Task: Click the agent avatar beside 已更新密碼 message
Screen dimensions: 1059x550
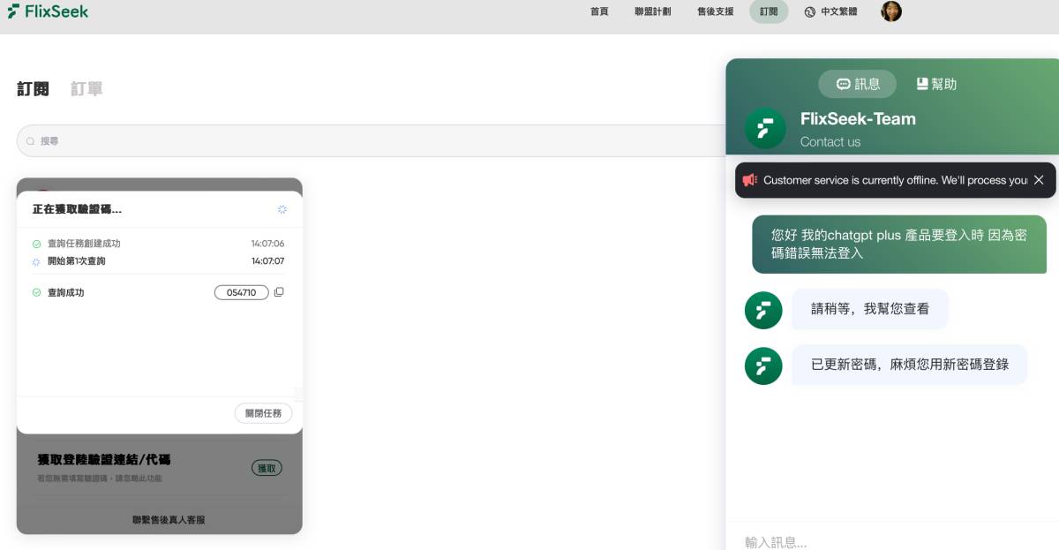Action: coord(763,366)
